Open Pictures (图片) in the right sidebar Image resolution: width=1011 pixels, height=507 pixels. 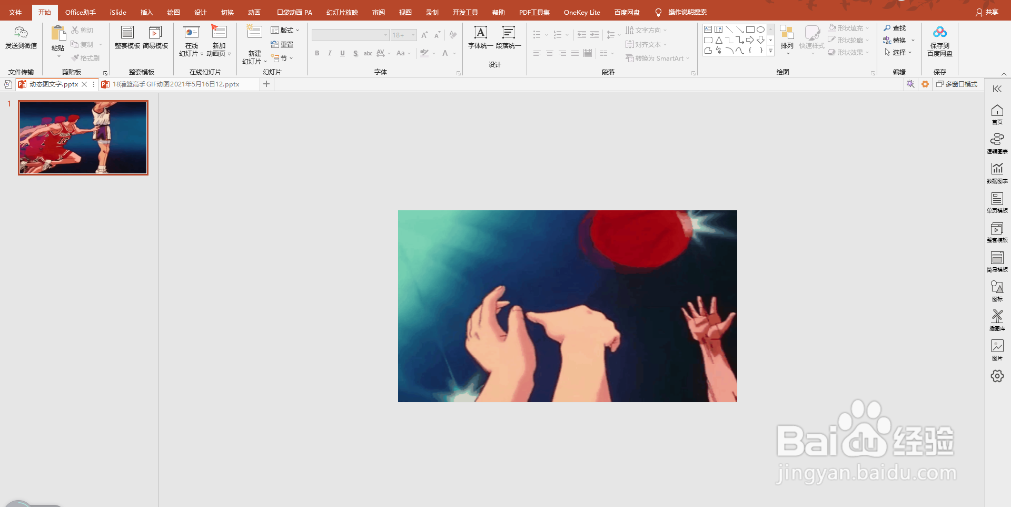pyautogui.click(x=997, y=350)
